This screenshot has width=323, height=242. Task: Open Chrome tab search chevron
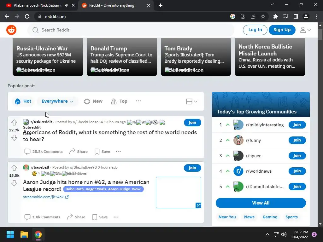[272, 4]
